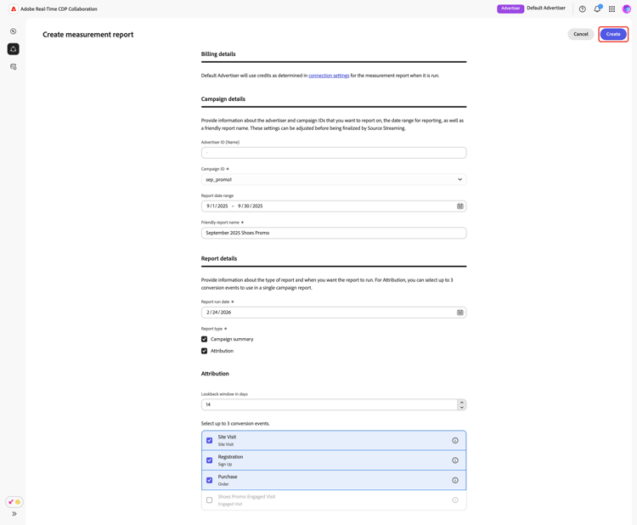Click the Create button
Viewport: 637px width, 525px height.
point(613,34)
